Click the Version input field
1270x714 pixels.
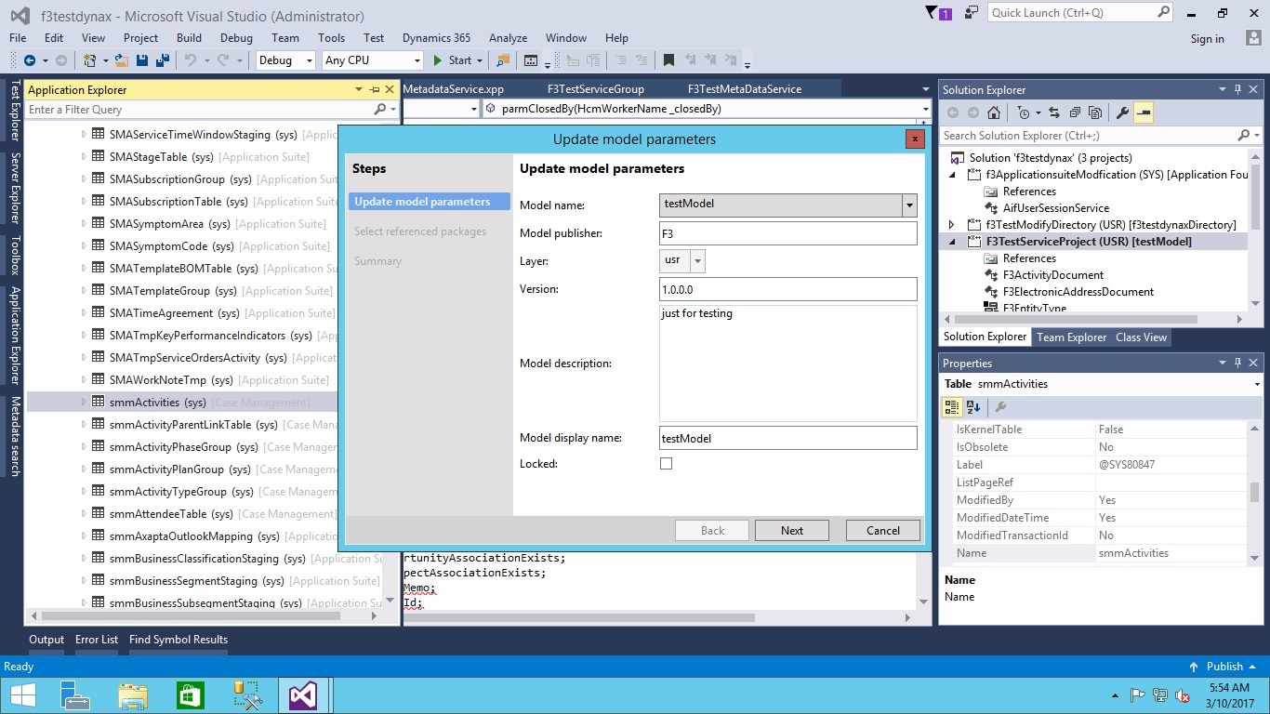click(788, 289)
